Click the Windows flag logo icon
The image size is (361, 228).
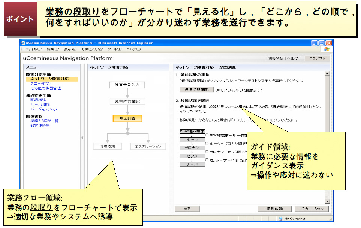pos(327,49)
